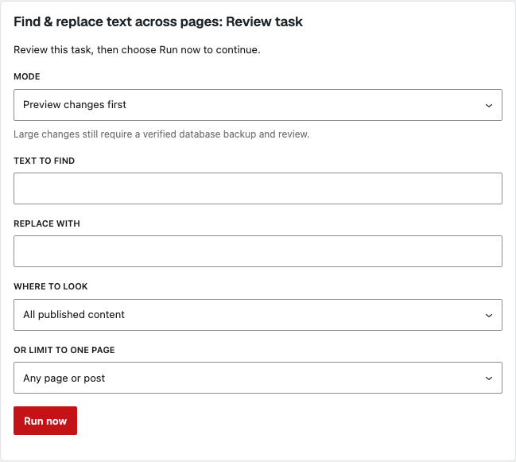This screenshot has height=462, width=516.
Task: Click the text "Review this task, then choose Run now to continue."
Action: (137, 49)
